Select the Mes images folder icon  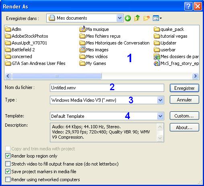point(82,49)
